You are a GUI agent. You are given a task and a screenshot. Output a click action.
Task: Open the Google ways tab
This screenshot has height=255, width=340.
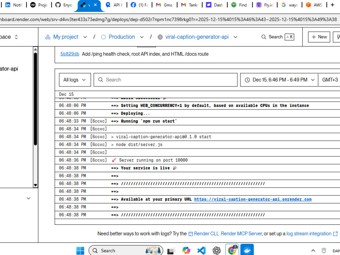(x=290, y=5)
